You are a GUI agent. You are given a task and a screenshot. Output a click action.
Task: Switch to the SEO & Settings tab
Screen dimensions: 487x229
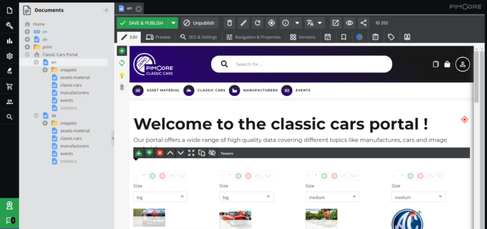tap(198, 37)
